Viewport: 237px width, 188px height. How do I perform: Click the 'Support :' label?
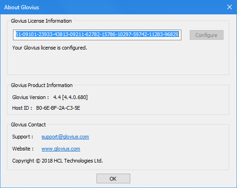[x=23, y=137]
